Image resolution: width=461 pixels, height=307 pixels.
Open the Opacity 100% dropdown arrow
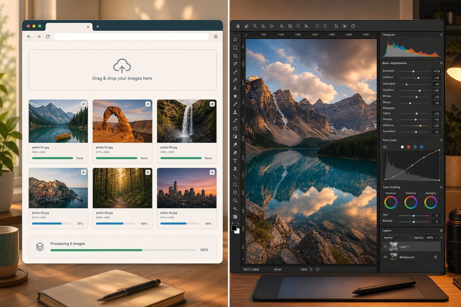point(437,238)
